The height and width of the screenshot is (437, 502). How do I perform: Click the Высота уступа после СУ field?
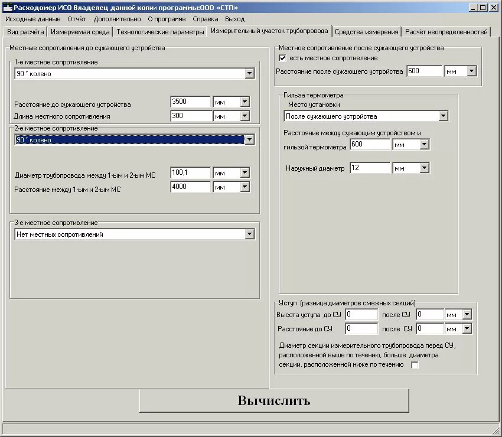(430, 314)
